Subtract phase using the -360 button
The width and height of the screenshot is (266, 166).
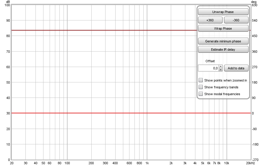[x=236, y=20]
